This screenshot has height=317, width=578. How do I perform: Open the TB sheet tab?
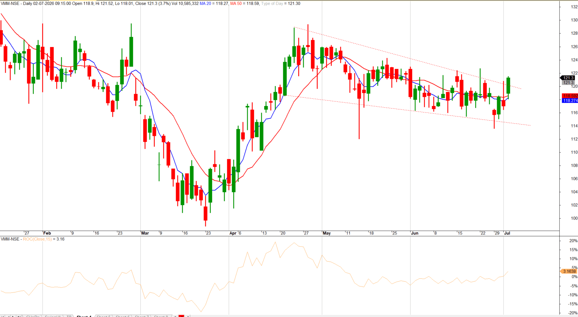click(69, 316)
